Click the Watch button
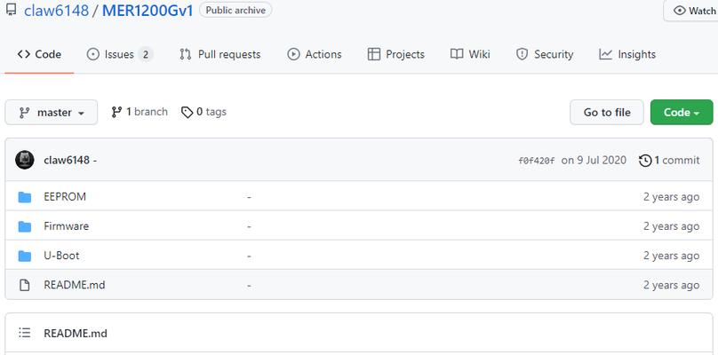The image size is (718, 355). pos(694,11)
